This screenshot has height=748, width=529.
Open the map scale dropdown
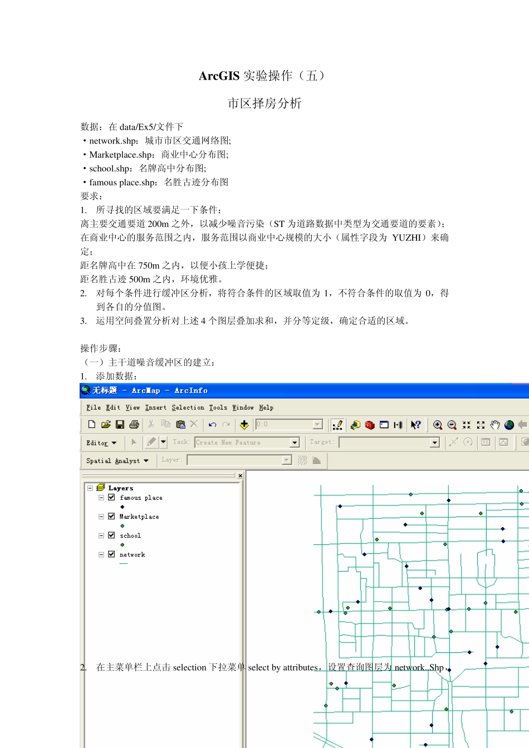tap(318, 425)
